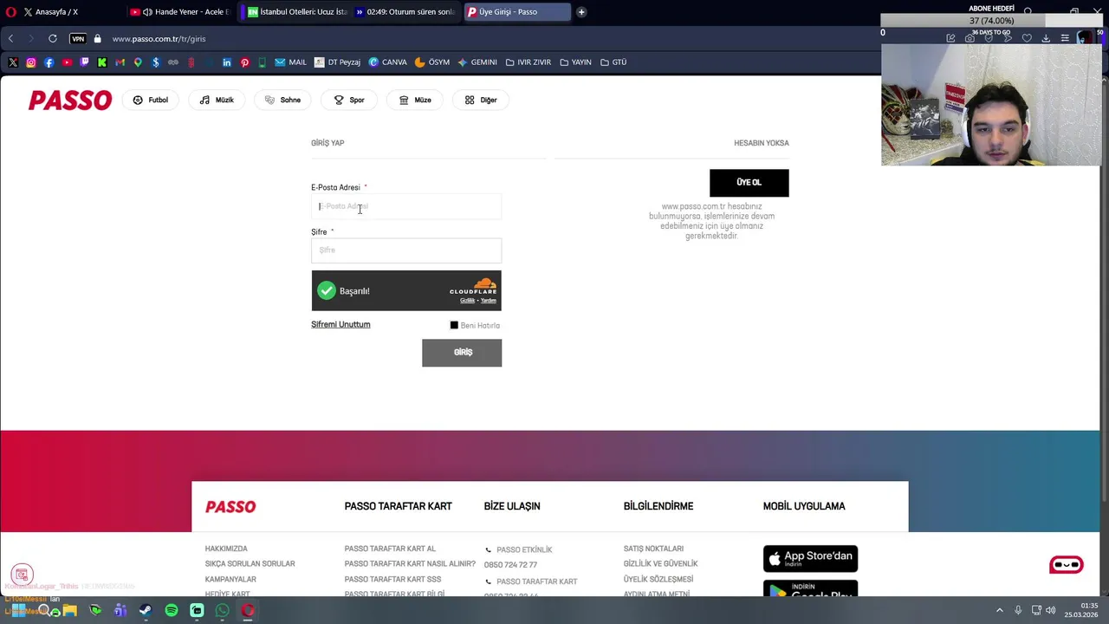Open the Opera main menu icon
The width and height of the screenshot is (1109, 624).
point(10,12)
